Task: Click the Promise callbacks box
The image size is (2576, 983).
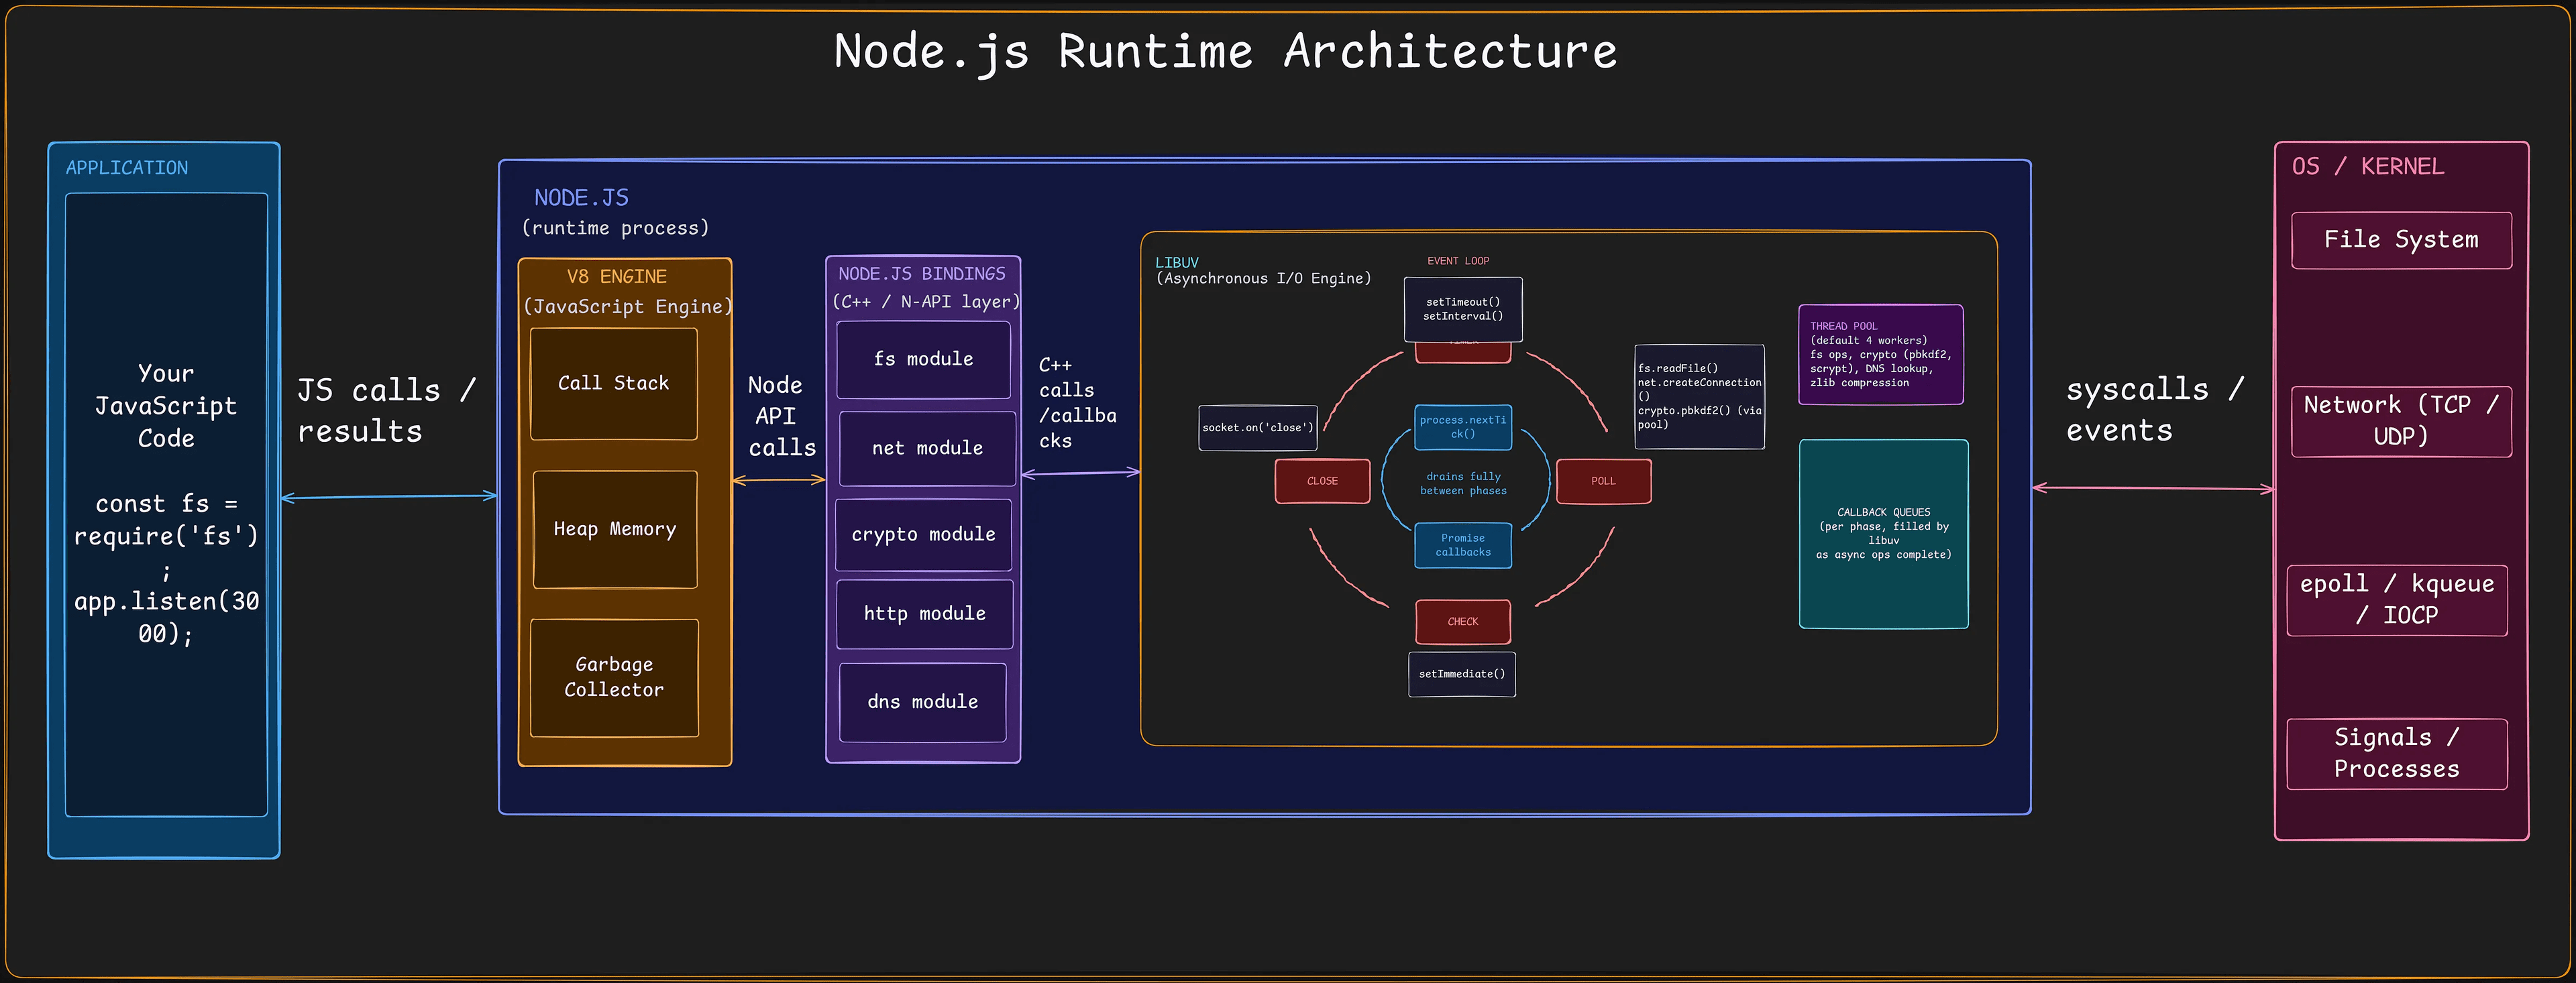Action: (x=1463, y=546)
